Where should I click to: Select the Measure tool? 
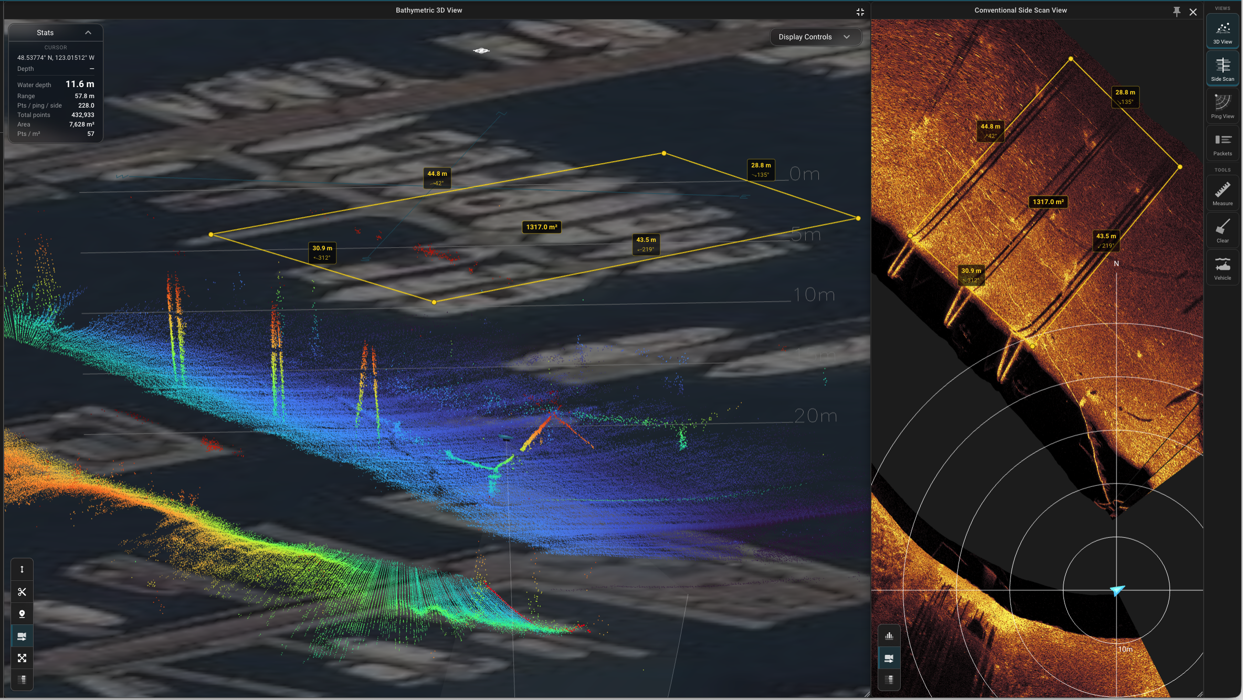(x=1223, y=194)
